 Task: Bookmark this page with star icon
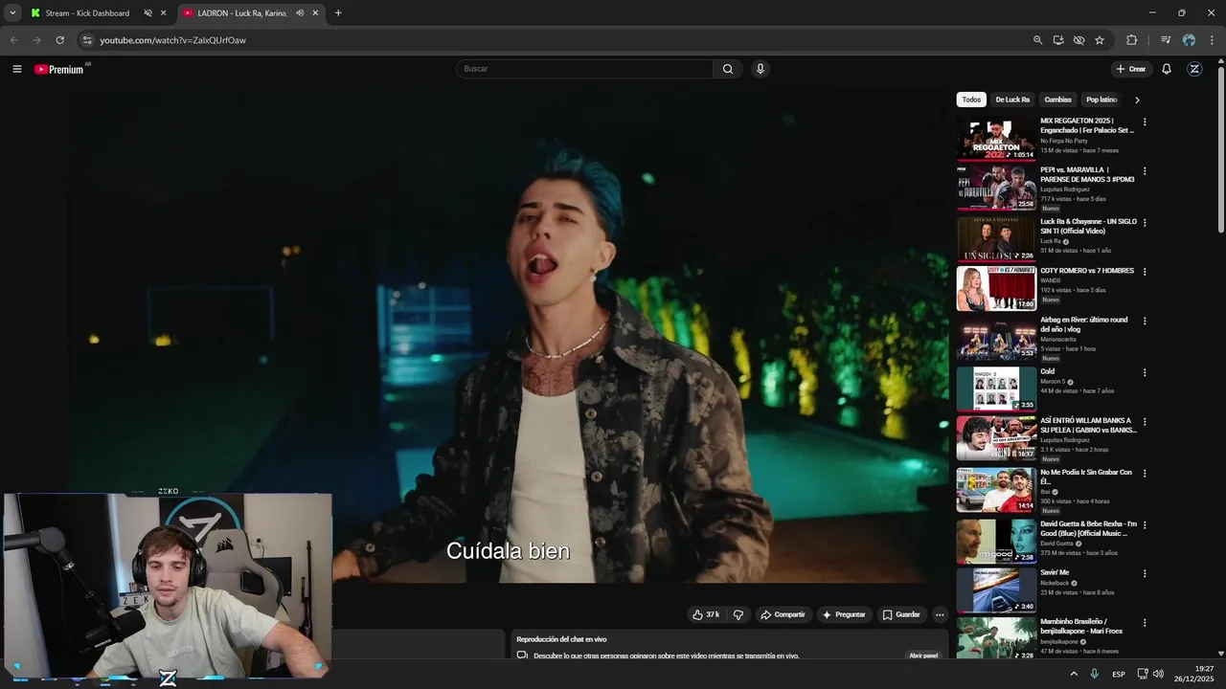click(1100, 40)
